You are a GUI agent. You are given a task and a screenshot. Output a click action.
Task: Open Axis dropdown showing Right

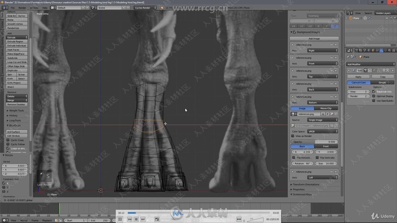point(323,50)
